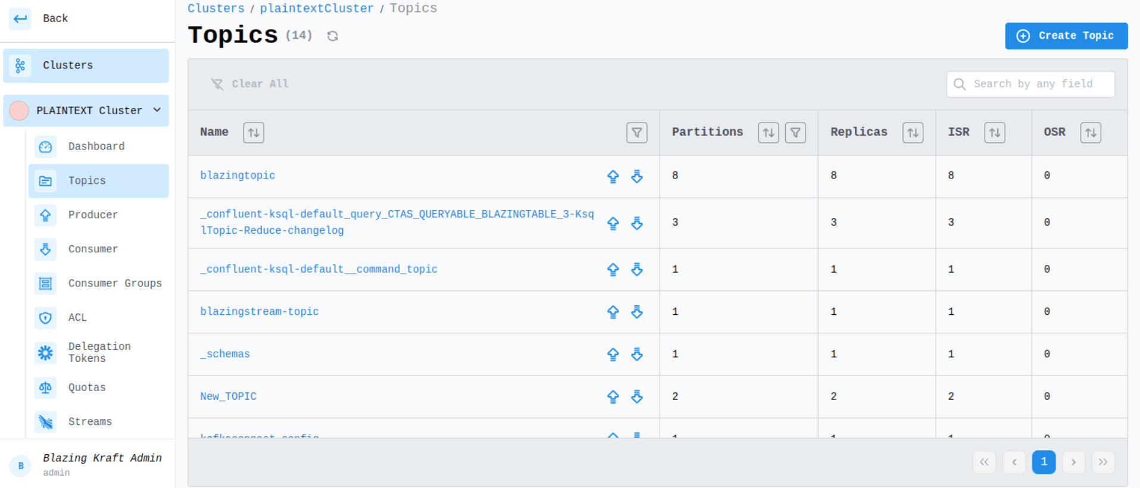Viewport: 1140px width, 488px height.
Task: Sort by Partitions column
Action: pos(768,133)
